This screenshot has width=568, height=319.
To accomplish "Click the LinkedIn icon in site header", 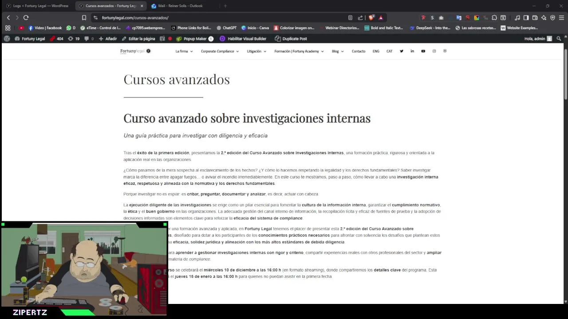I will click(x=412, y=51).
